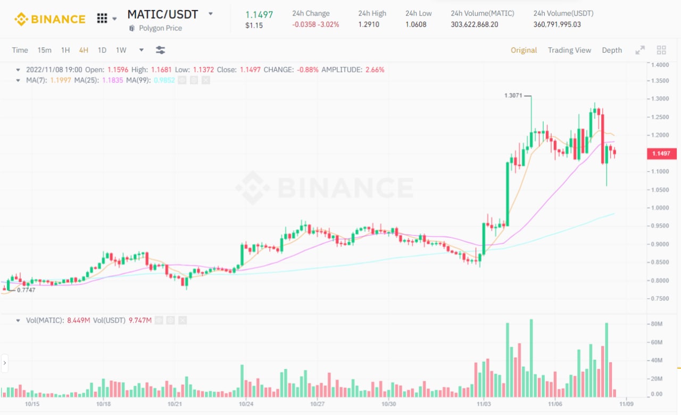Expand chart to fullscreen
Image resolution: width=681 pixels, height=415 pixels.
(640, 50)
